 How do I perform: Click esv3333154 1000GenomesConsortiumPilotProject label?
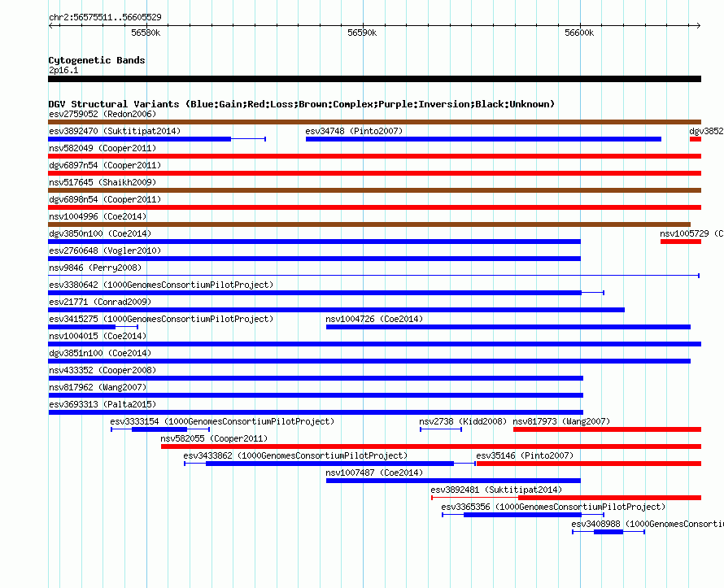point(222,421)
